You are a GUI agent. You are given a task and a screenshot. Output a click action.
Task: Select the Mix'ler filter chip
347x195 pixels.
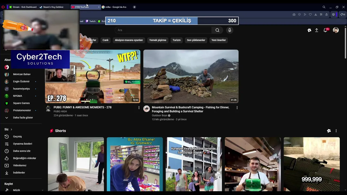coord(92,40)
